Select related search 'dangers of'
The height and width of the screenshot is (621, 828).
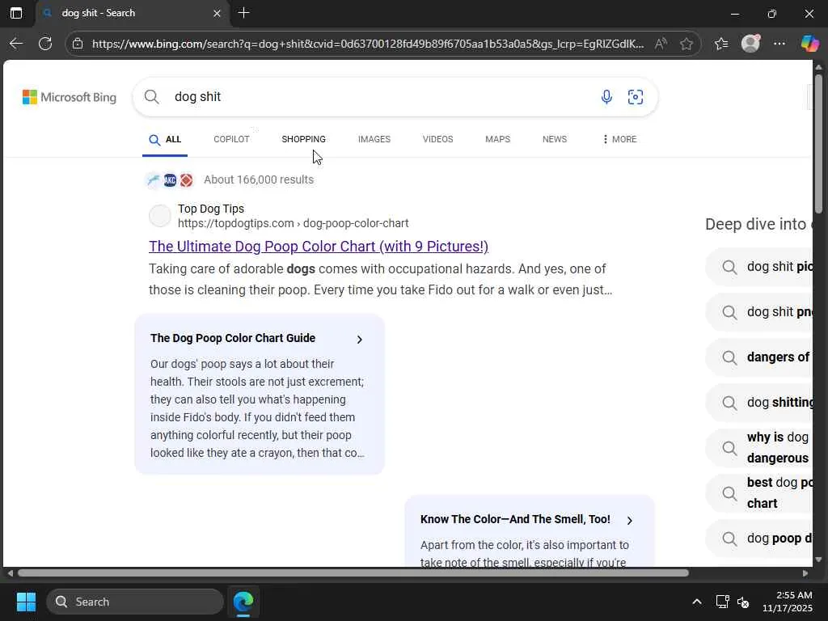click(x=760, y=357)
